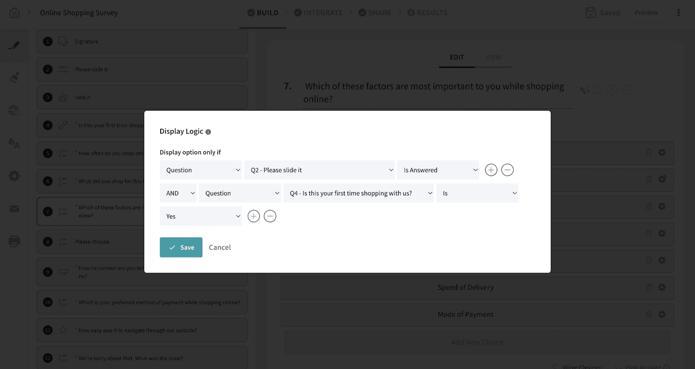Viewport: 695px width, 369px height.
Task: Open the print icon in sidebar
Action: point(14,241)
